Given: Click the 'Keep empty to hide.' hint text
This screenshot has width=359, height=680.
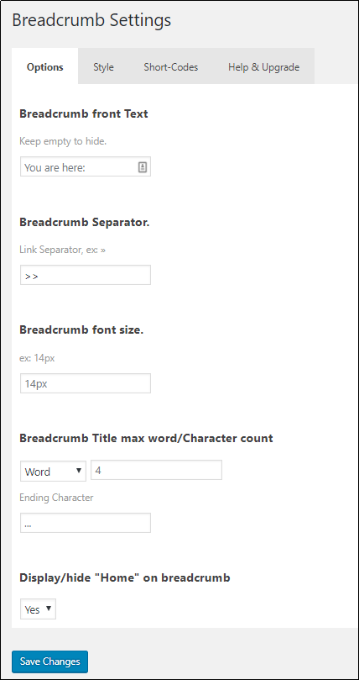Looking at the screenshot, I should click(x=63, y=141).
